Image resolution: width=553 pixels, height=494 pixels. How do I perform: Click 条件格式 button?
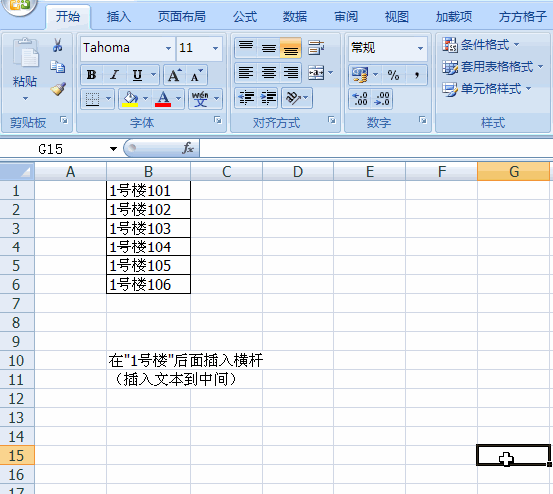(481, 45)
